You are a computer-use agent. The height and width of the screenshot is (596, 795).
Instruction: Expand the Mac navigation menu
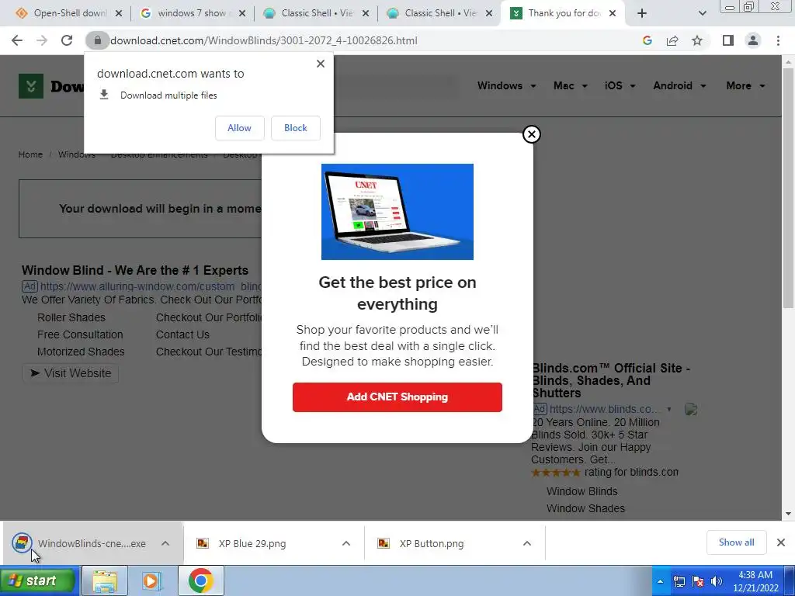click(571, 85)
